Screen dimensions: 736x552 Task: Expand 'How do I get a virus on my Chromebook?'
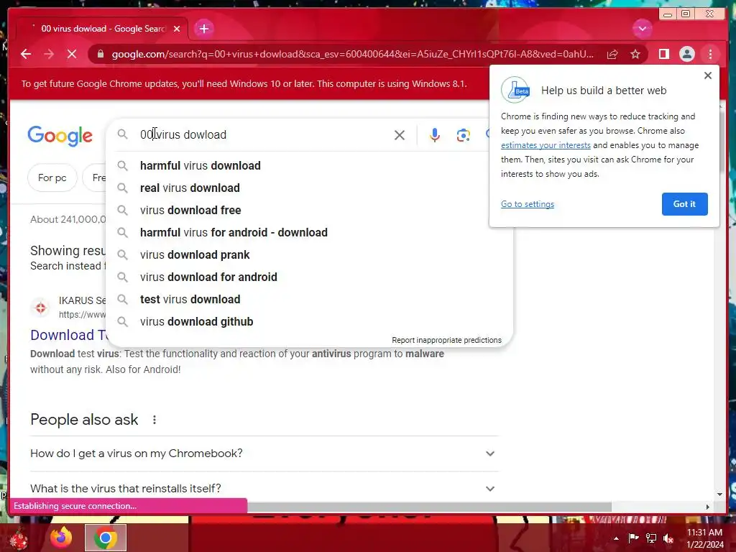(264, 454)
